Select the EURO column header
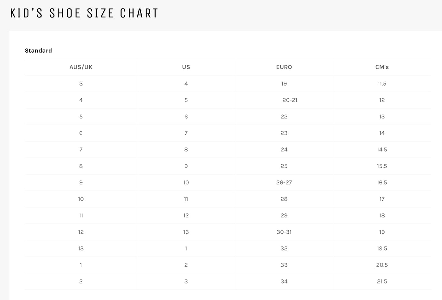The image size is (442, 300). (284, 67)
